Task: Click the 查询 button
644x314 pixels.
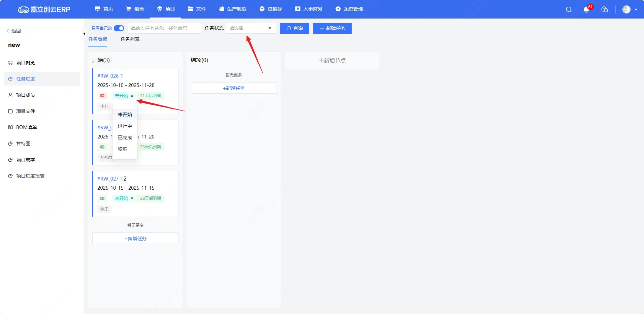Action: [x=294, y=28]
